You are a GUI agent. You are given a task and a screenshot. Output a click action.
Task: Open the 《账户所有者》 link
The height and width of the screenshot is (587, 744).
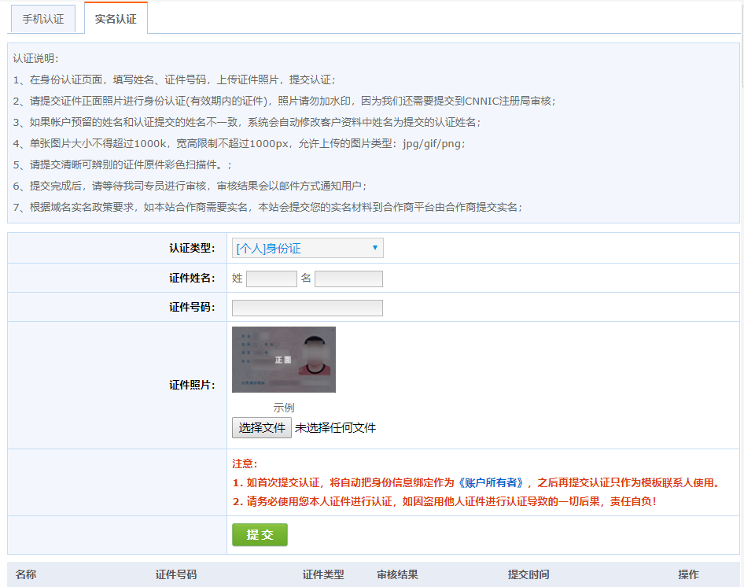point(491,482)
